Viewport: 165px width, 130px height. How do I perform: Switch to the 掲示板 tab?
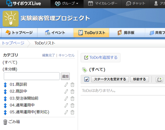[x=127, y=32]
